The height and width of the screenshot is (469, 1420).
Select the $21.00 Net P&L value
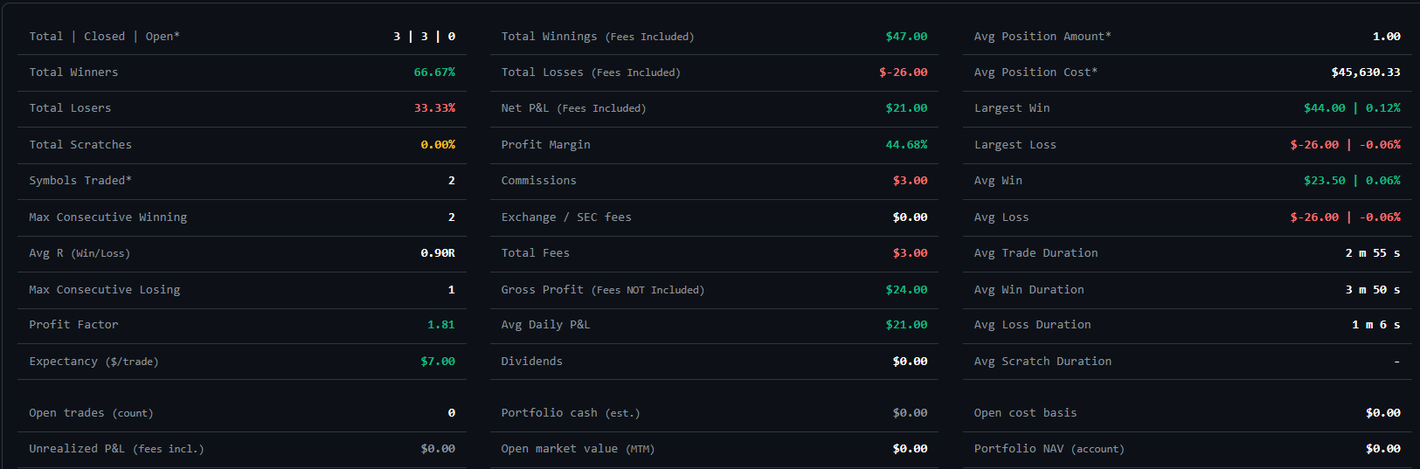coord(906,108)
